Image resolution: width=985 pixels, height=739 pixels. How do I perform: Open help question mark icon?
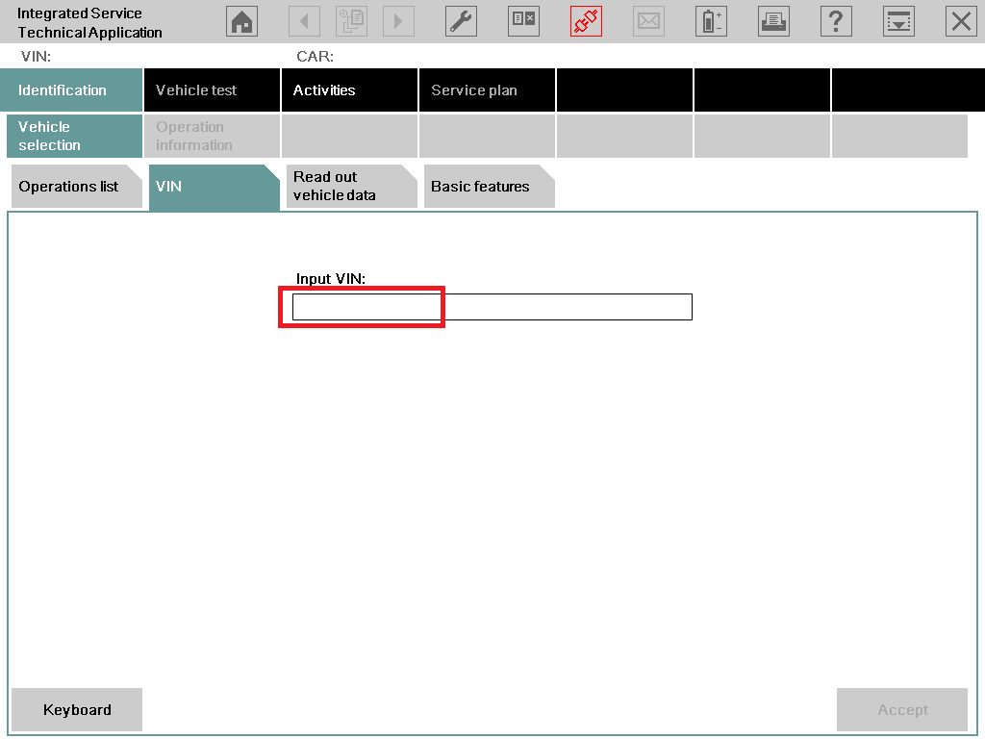pos(836,21)
